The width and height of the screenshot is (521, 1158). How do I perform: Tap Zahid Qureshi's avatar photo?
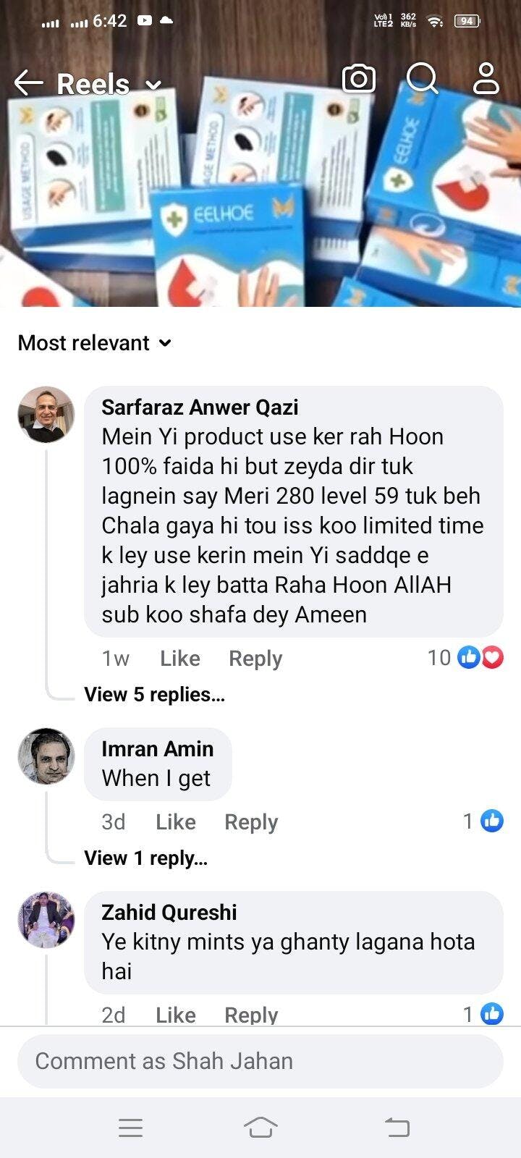pos(46,920)
